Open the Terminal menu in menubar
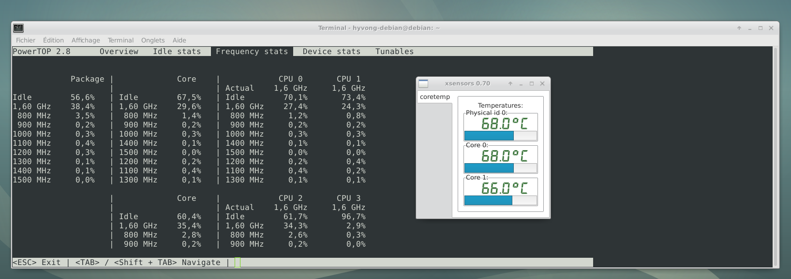This screenshot has width=791, height=279. (x=120, y=40)
